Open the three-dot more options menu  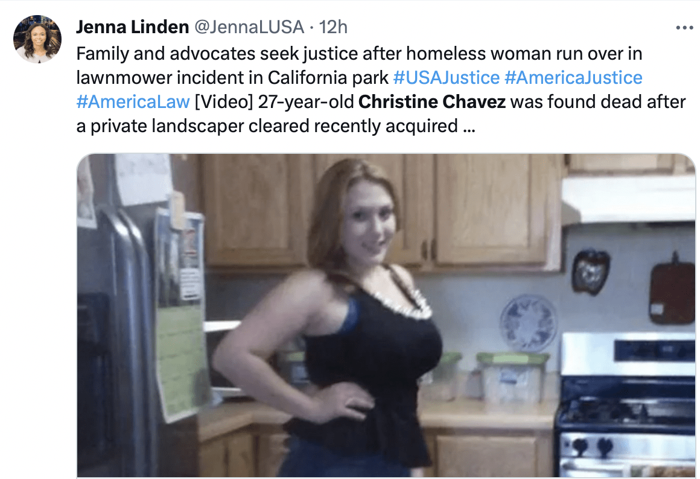(x=684, y=28)
